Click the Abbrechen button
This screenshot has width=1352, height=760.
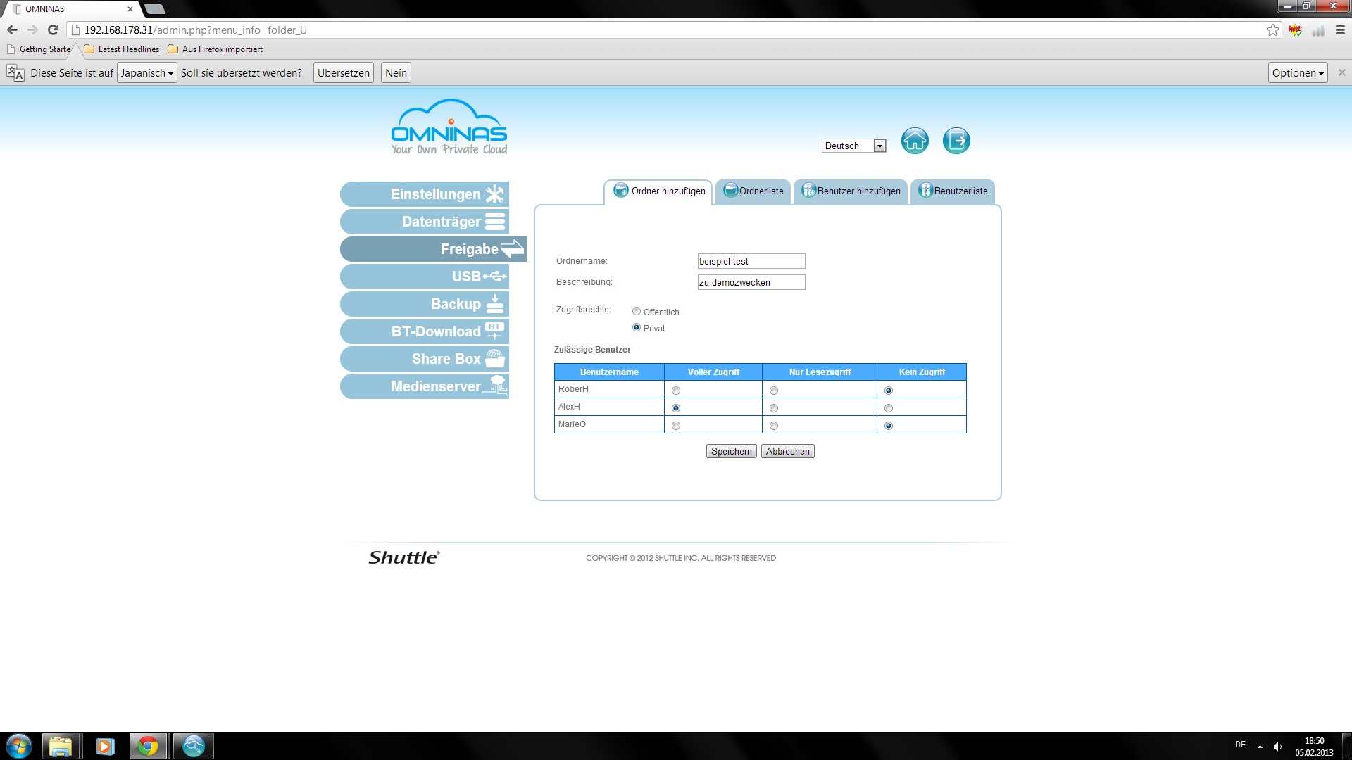pyautogui.click(x=787, y=452)
